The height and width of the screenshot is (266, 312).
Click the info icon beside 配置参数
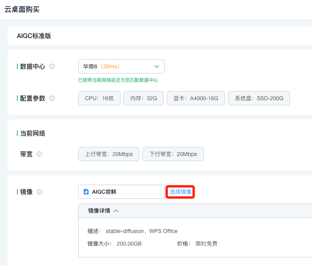coord(52,98)
